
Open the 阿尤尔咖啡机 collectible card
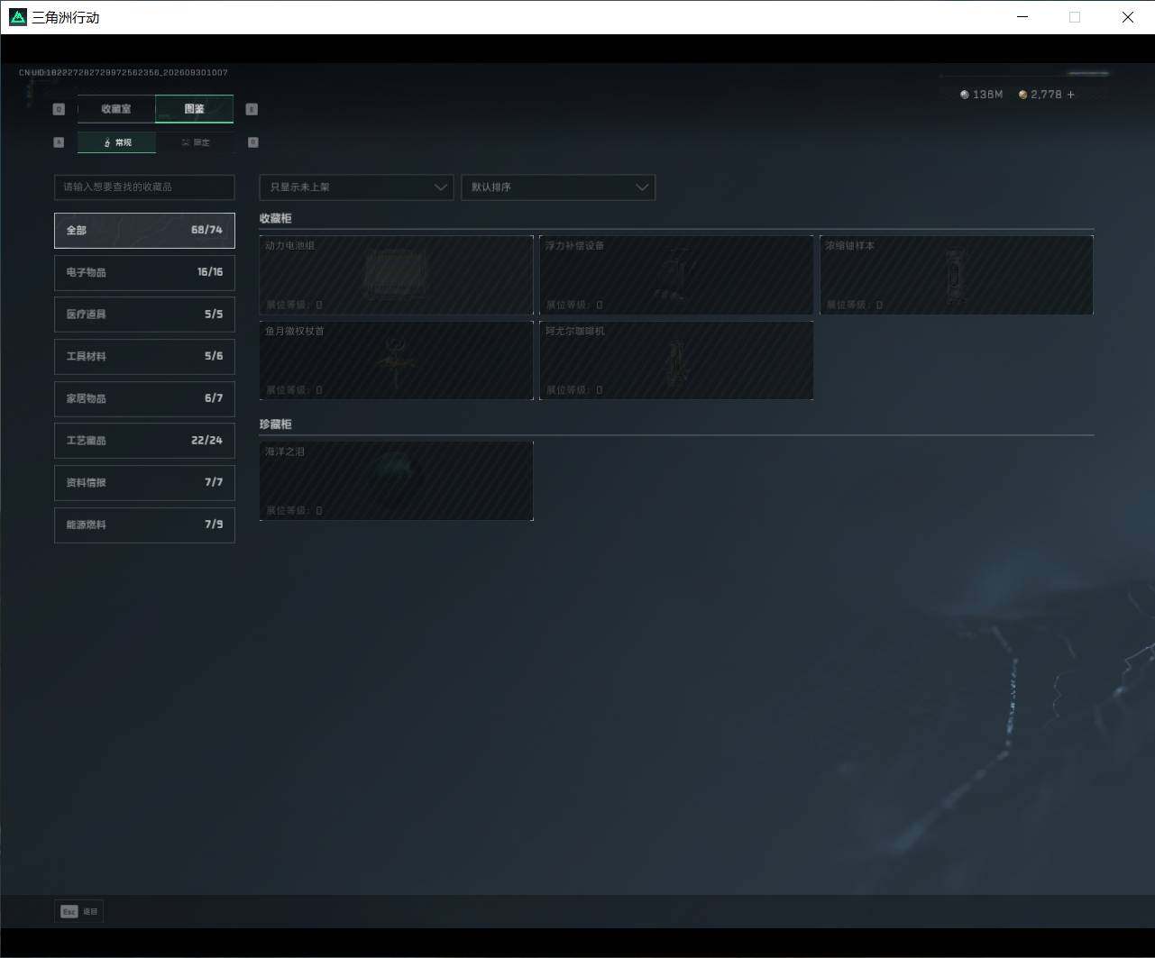(676, 360)
